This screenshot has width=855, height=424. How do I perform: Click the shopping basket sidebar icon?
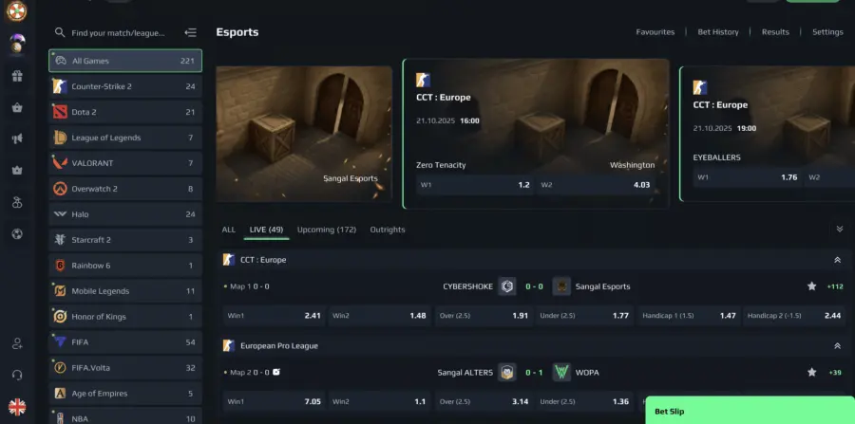pyautogui.click(x=17, y=107)
